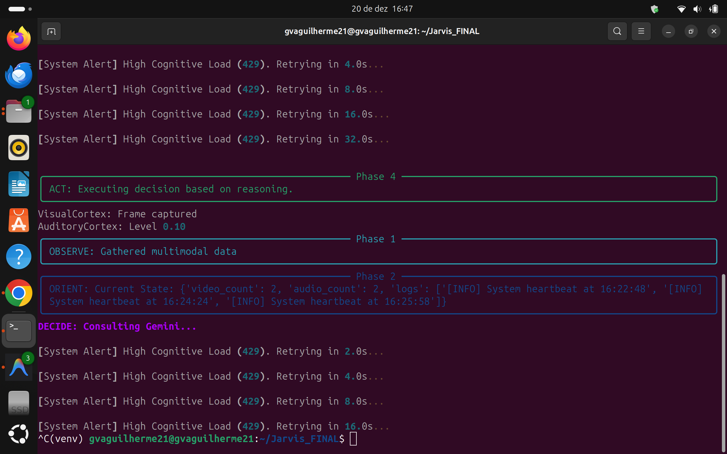The width and height of the screenshot is (727, 454).
Task: Open Ubuntu App Center
Action: pos(19,220)
